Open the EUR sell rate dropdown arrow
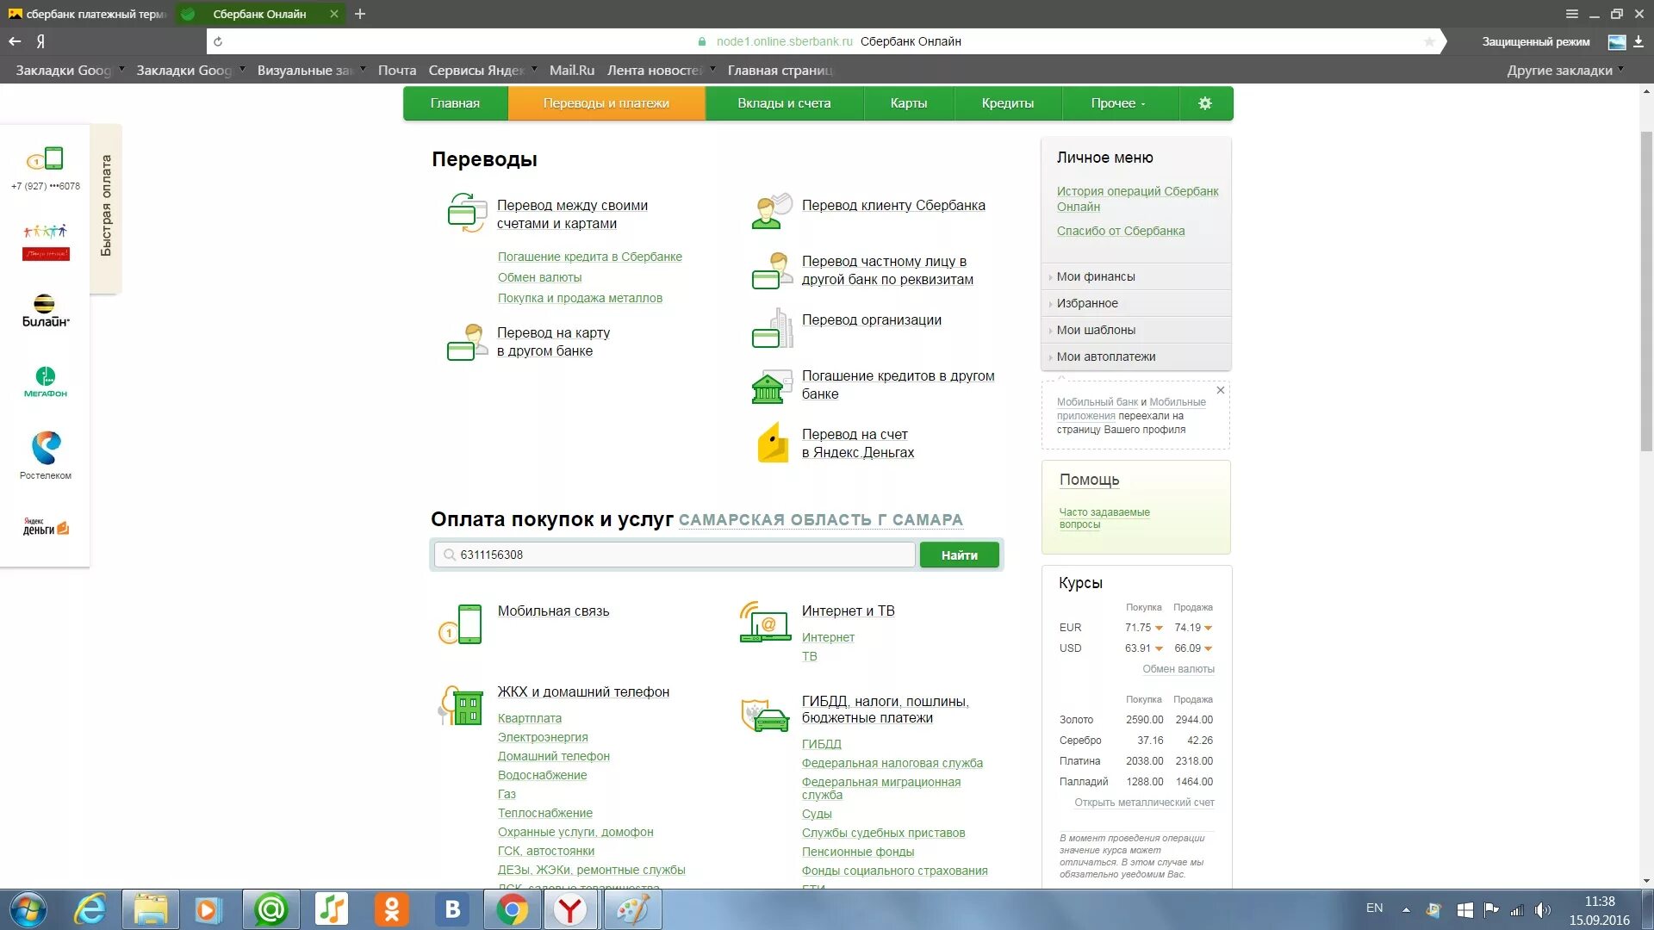The height and width of the screenshot is (930, 1654). click(1208, 628)
